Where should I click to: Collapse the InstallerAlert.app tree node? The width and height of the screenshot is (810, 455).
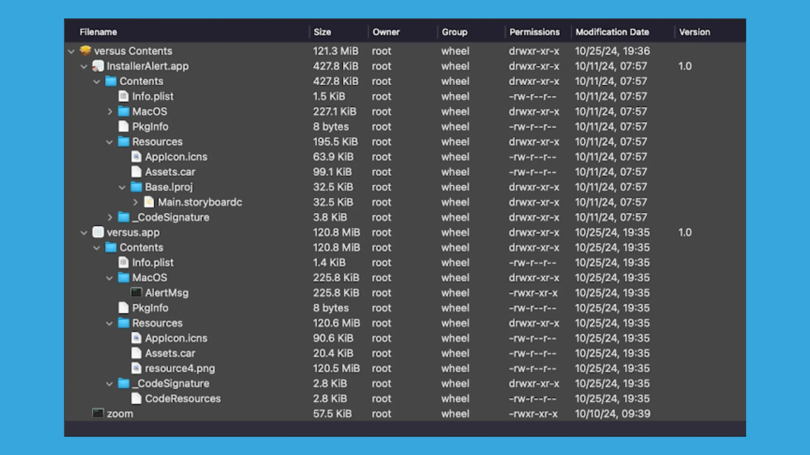[x=84, y=66]
